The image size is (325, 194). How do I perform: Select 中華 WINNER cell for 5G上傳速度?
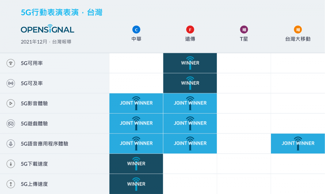point(136,184)
